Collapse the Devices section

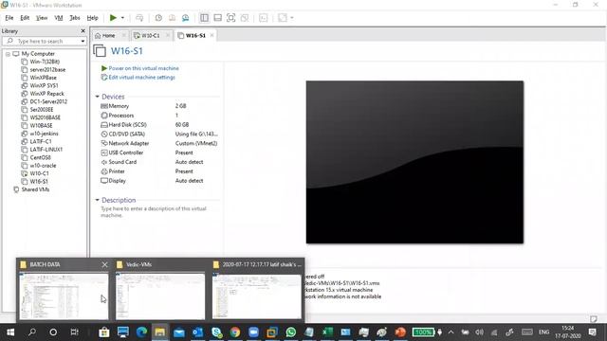click(97, 97)
